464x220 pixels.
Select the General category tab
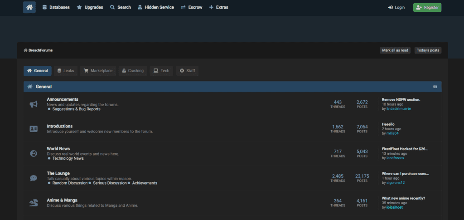click(x=38, y=71)
